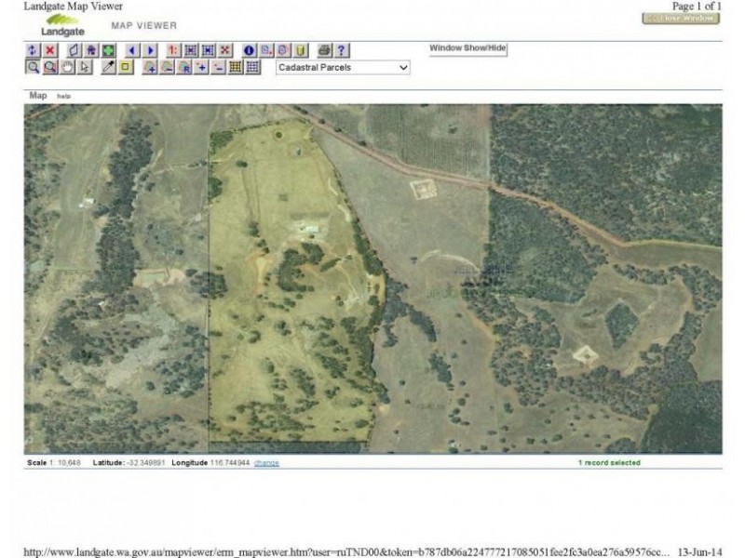The width and height of the screenshot is (745, 558).
Task: Click the green full extent icon
Action: pyautogui.click(x=108, y=50)
